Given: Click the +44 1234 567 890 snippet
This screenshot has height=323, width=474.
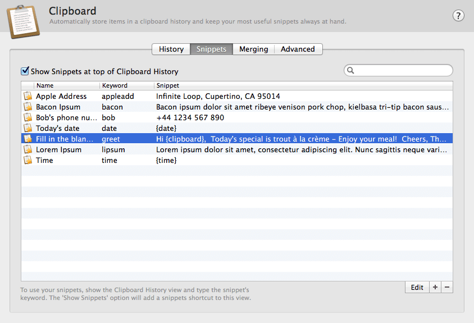Looking at the screenshot, I should [190, 117].
